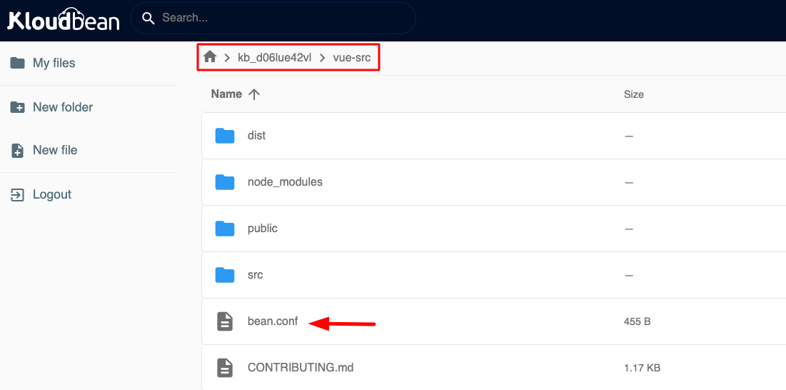Click the node_modules folder icon
Image resolution: width=786 pixels, height=390 pixels.
225,182
